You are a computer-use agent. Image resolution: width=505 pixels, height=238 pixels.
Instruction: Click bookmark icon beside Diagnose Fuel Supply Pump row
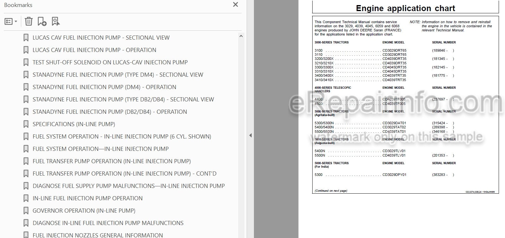(26, 186)
